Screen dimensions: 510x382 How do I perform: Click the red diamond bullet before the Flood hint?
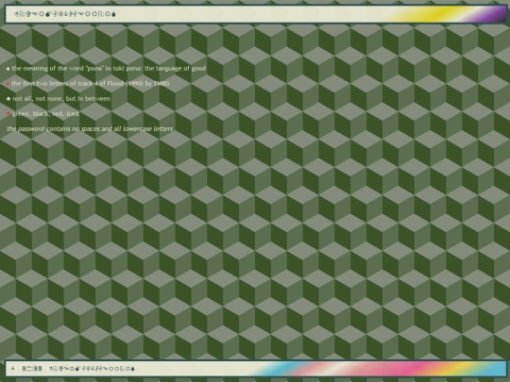(8, 84)
